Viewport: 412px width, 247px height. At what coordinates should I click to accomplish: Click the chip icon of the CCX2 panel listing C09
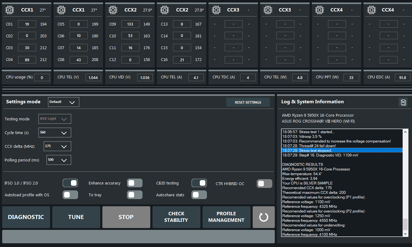tap(113, 10)
